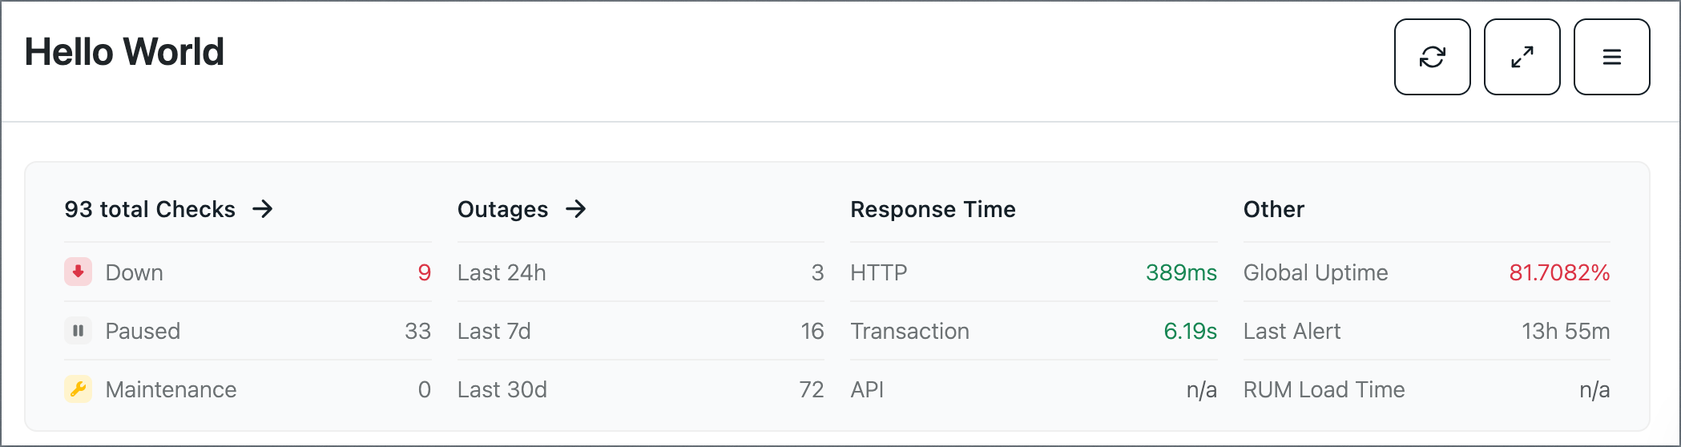Click the yellow Maintenance wrench icon
The image size is (1681, 447).
click(x=78, y=389)
